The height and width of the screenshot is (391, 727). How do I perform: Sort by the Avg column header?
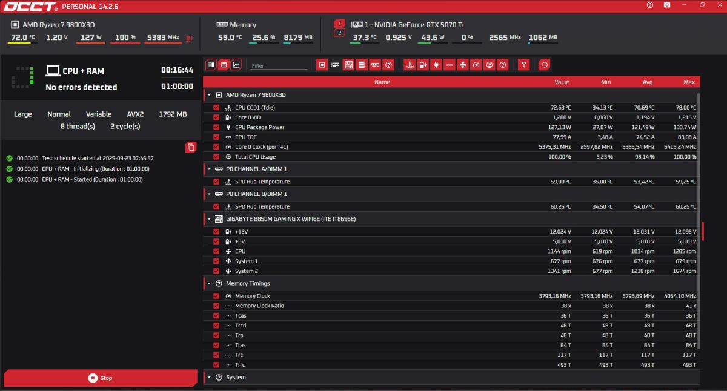pyautogui.click(x=648, y=82)
